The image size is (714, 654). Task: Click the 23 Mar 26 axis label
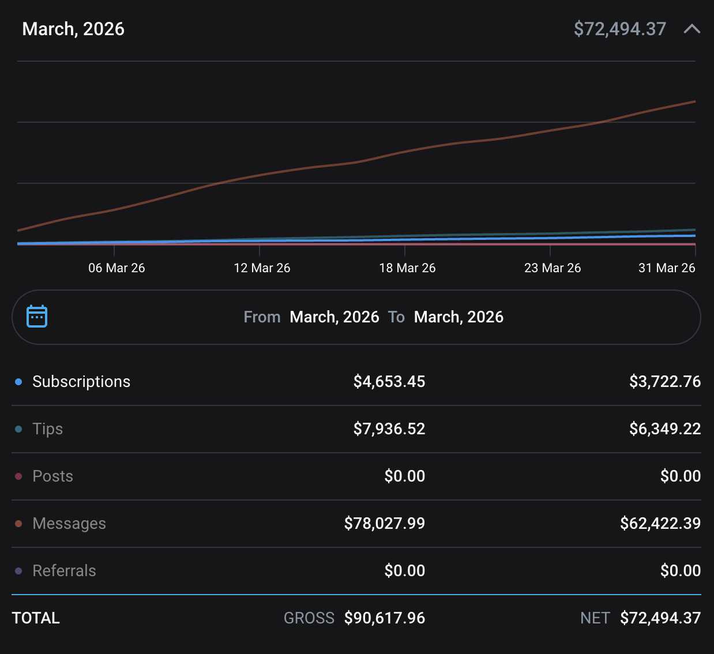click(553, 268)
